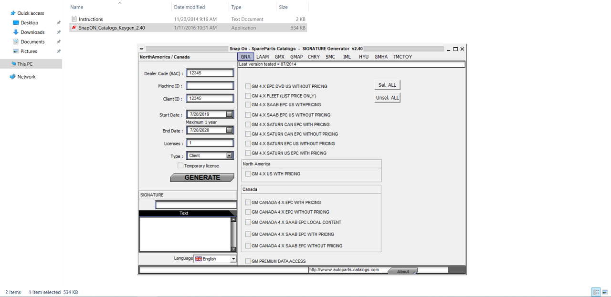Click the SIGNATURE output field
The width and height of the screenshot is (611, 297).
(x=196, y=205)
